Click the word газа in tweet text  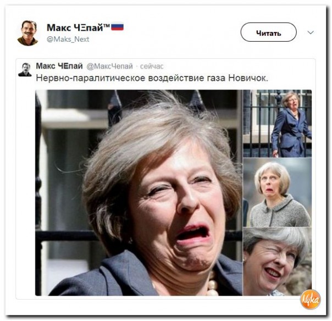(x=216, y=79)
